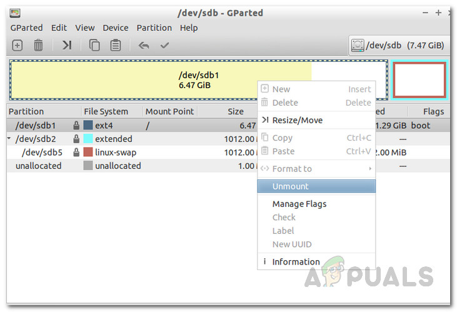The width and height of the screenshot is (457, 312).
Task: Collapse the /dev/sdb2 extended partition tree
Action: pos(9,138)
